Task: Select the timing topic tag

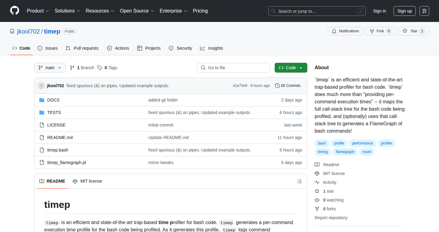Action: pyautogui.click(x=323, y=152)
